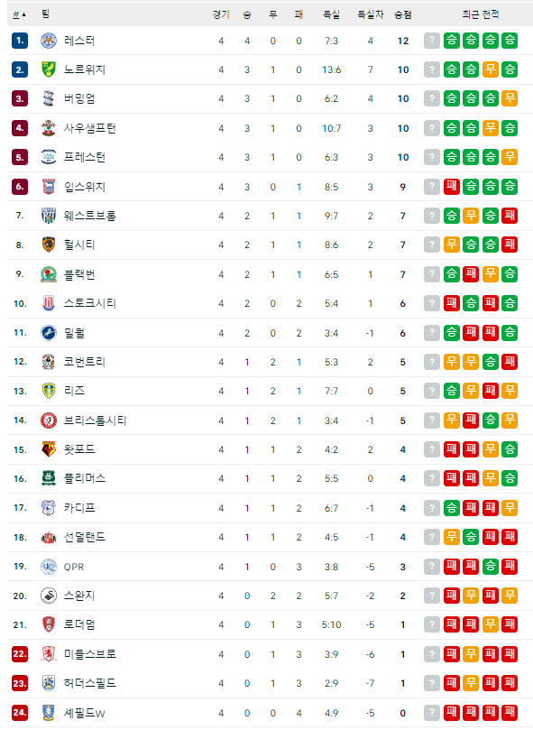Click Norwich's orange 무 draw badge
The height and width of the screenshot is (730, 533).
coord(491,69)
